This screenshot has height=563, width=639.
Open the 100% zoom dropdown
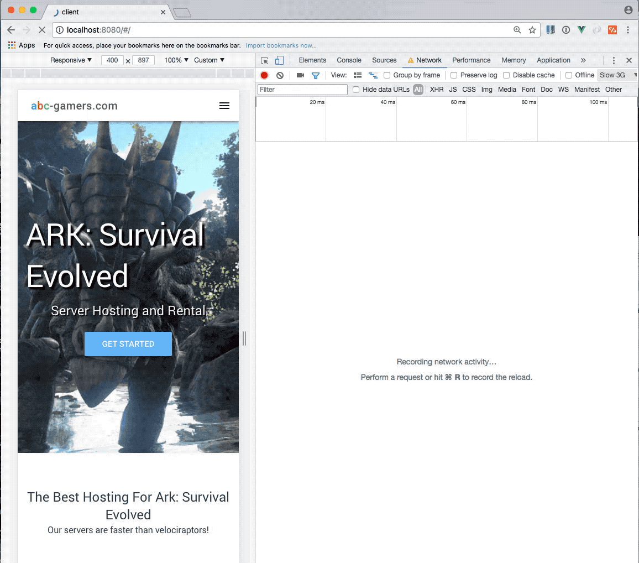coord(176,60)
